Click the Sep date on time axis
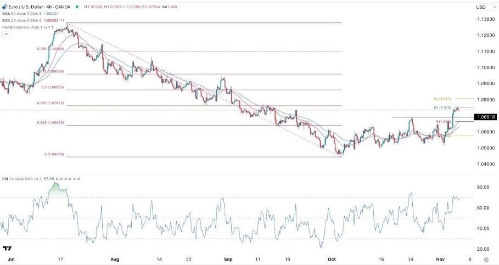The width and height of the screenshot is (499, 265). pyautogui.click(x=228, y=260)
